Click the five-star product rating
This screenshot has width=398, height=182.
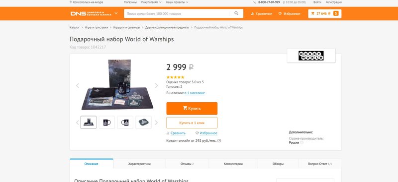[176, 77]
